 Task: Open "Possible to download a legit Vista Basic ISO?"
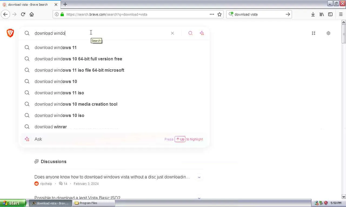[x=77, y=198]
